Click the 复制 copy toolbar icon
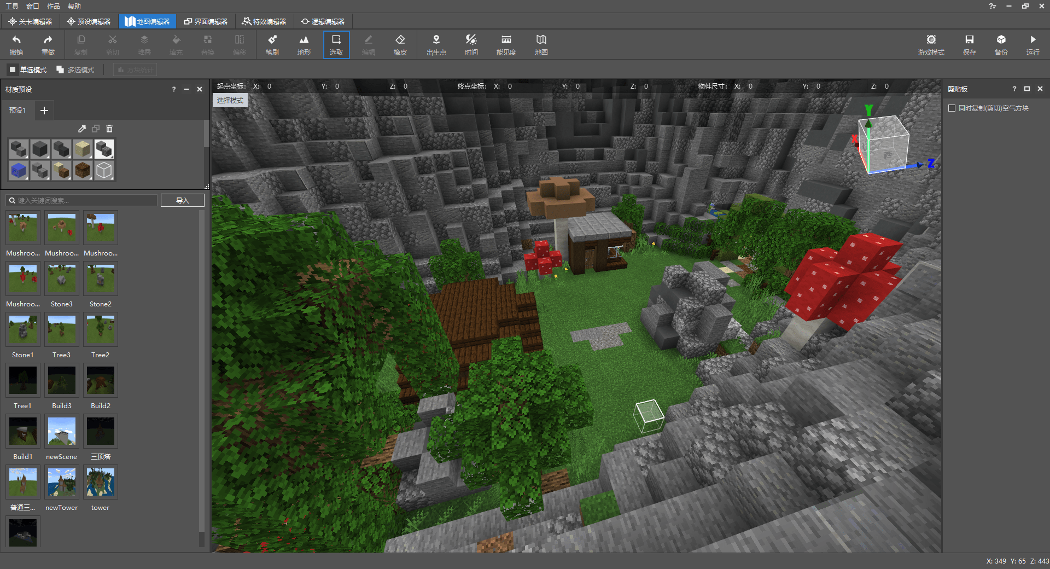Viewport: 1050px width, 569px height. tap(81, 45)
